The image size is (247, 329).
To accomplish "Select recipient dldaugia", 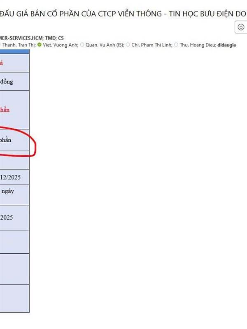I will tap(227, 45).
